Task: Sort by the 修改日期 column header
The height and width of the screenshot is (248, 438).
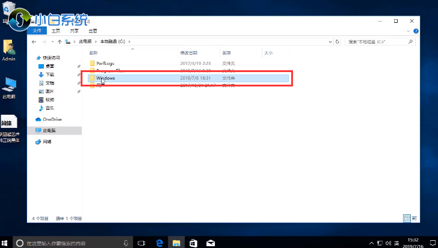Action: click(x=189, y=53)
